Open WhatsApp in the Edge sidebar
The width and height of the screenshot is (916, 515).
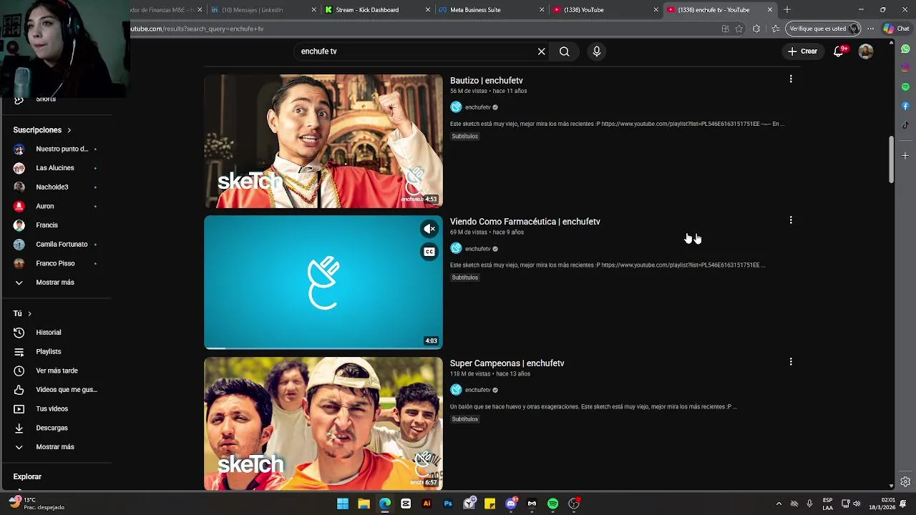[x=905, y=49]
